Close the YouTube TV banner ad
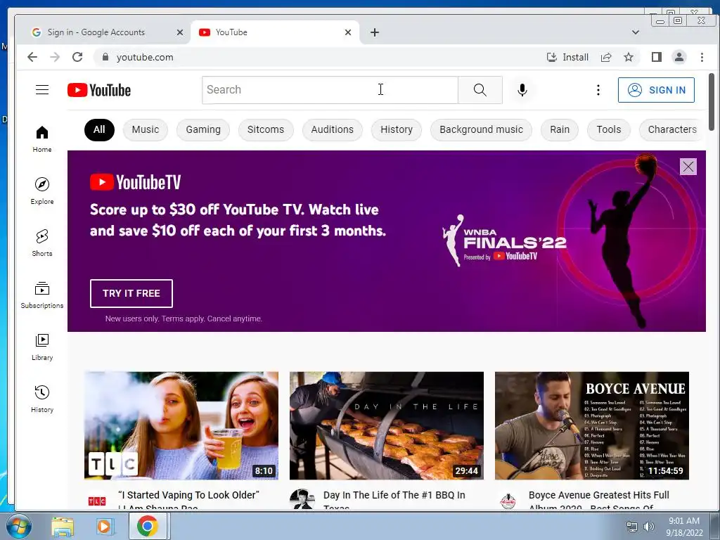720x540 pixels. coord(688,167)
